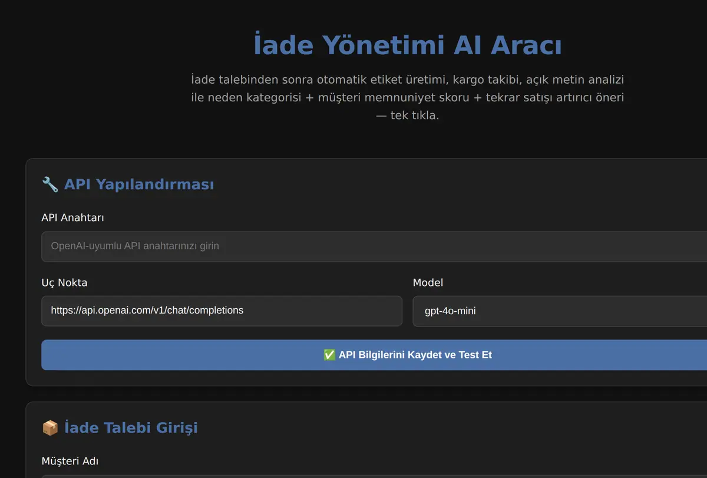Click the wrench icon beside API Yapılandırması
Screen dimensions: 707x478
tap(50, 184)
